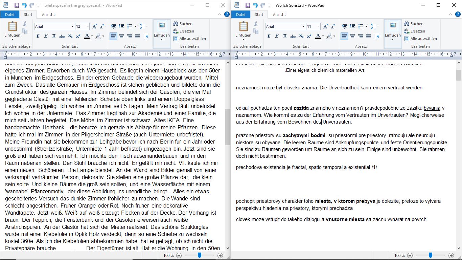The width and height of the screenshot is (462, 260).
Task: Toggle bold in left WordPad window
Action: point(38,36)
